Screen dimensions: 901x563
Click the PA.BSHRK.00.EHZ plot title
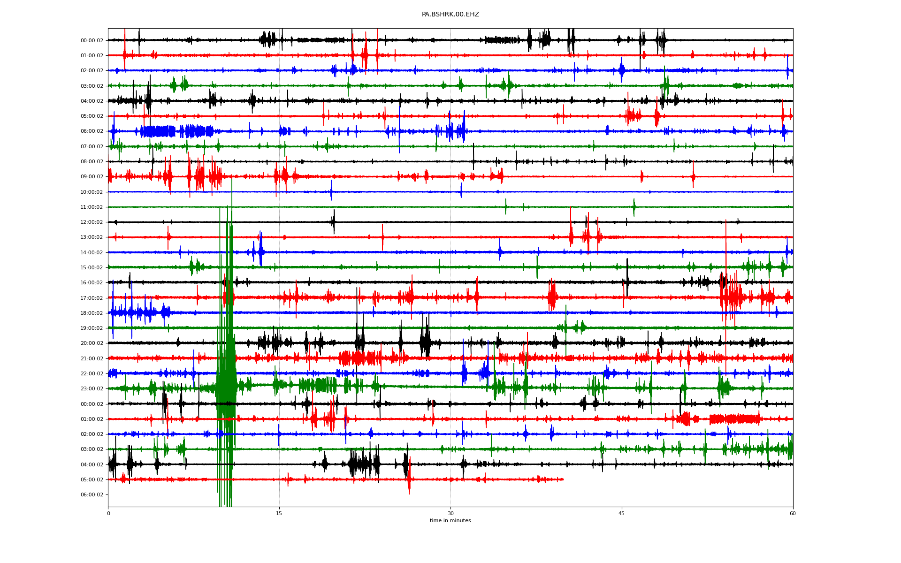pos(450,15)
